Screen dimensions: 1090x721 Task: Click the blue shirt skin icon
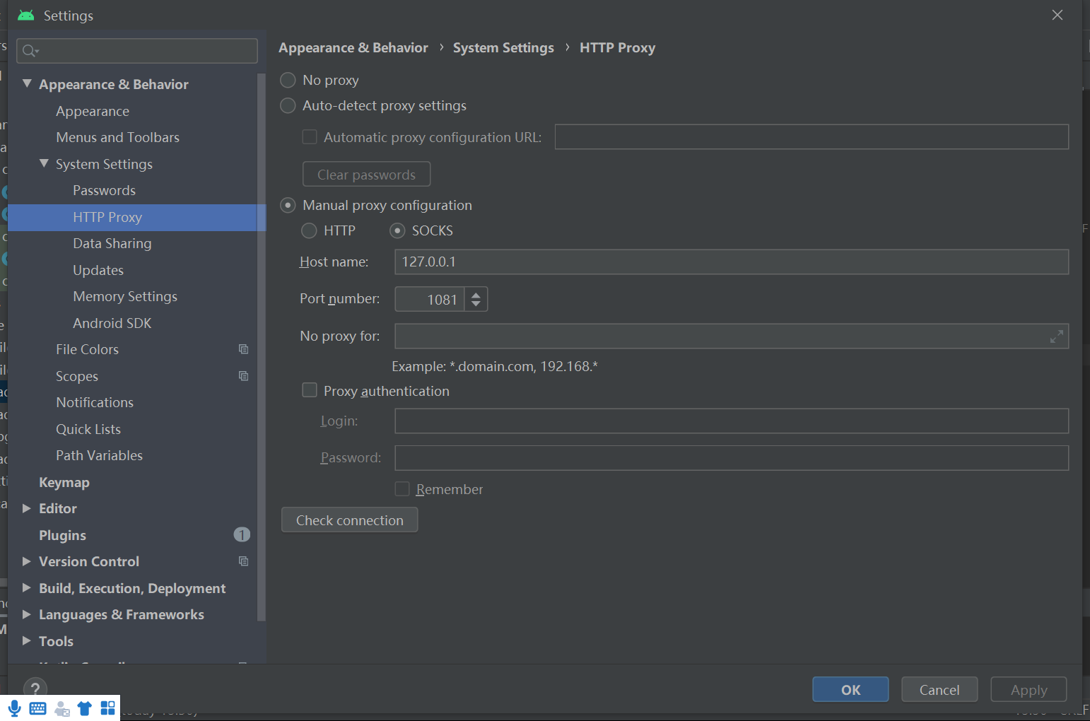(x=85, y=708)
